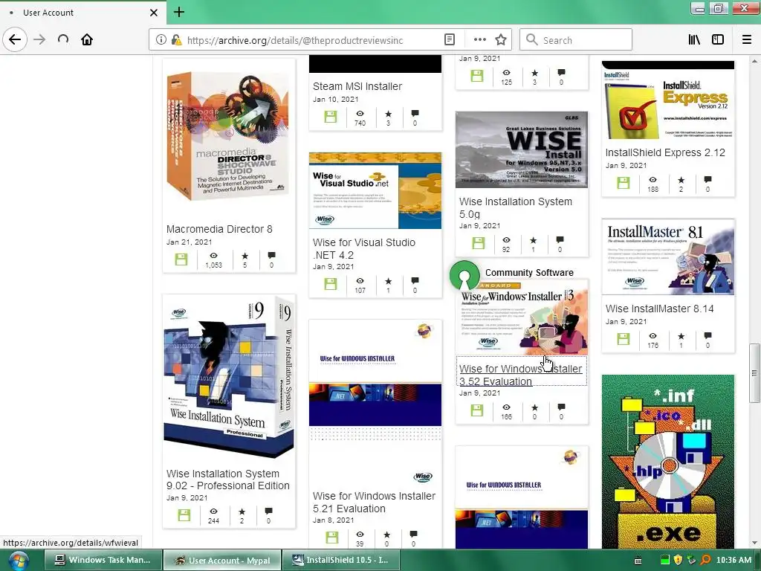The width and height of the screenshot is (761, 571).
Task: Click the favorites star on Macromedia Director 8
Action: point(245,256)
